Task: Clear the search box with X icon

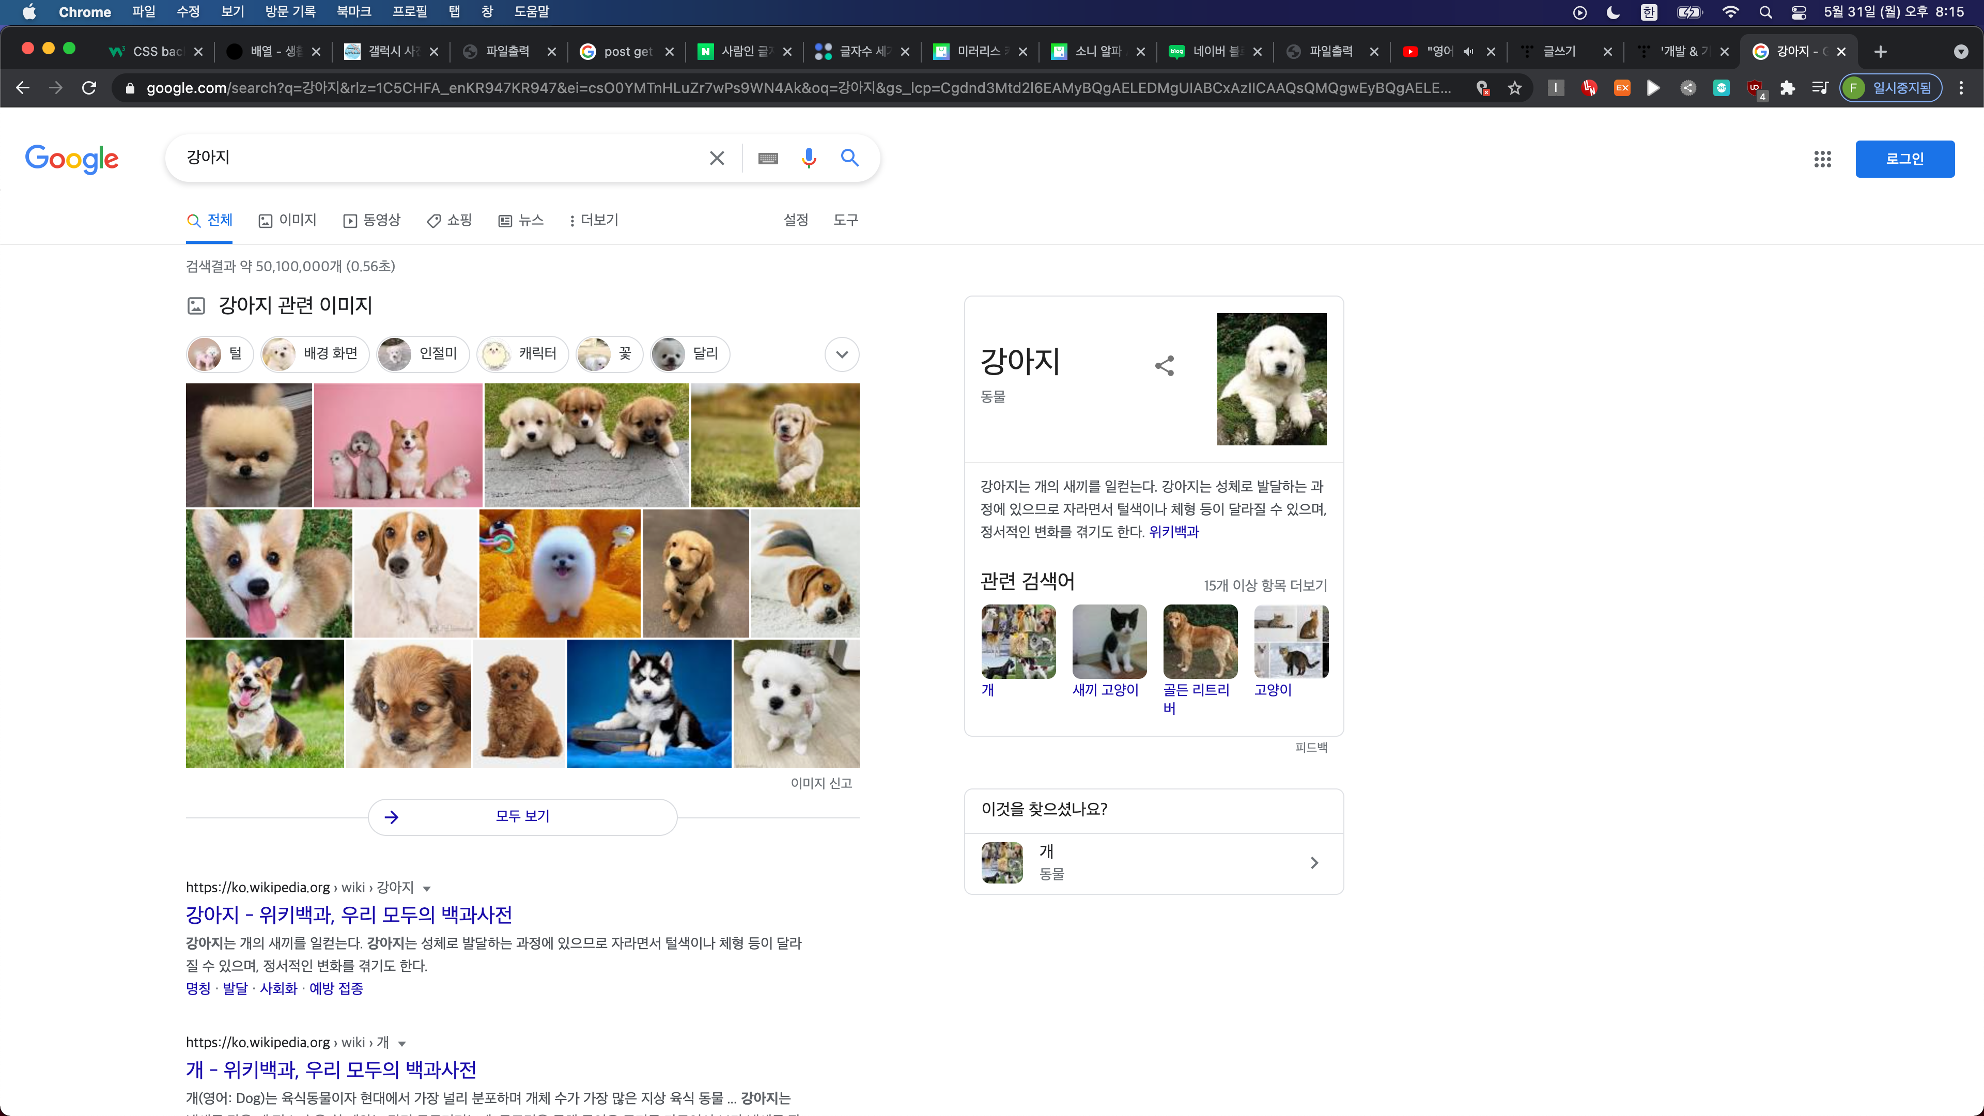Action: [x=716, y=158]
